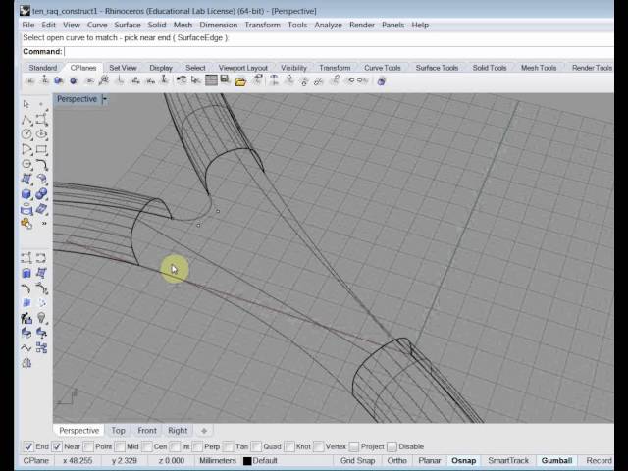
Task: Click the open-folder Read CPlane icon
Action: click(x=240, y=81)
